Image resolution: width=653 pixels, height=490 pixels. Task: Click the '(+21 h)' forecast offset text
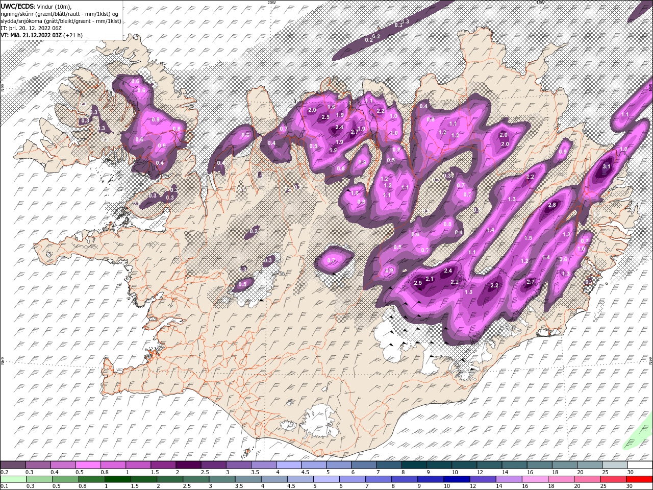pos(73,35)
